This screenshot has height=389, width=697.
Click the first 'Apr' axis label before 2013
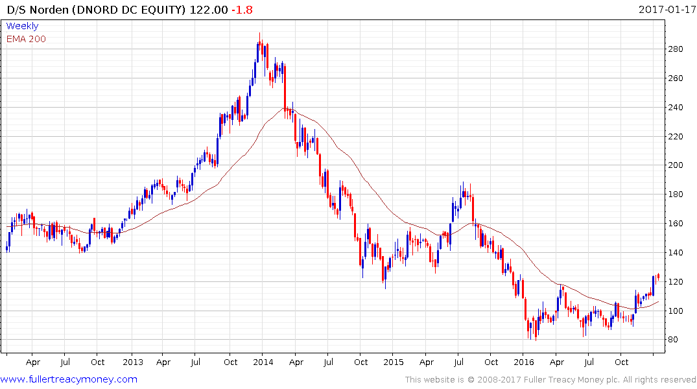[33, 362]
